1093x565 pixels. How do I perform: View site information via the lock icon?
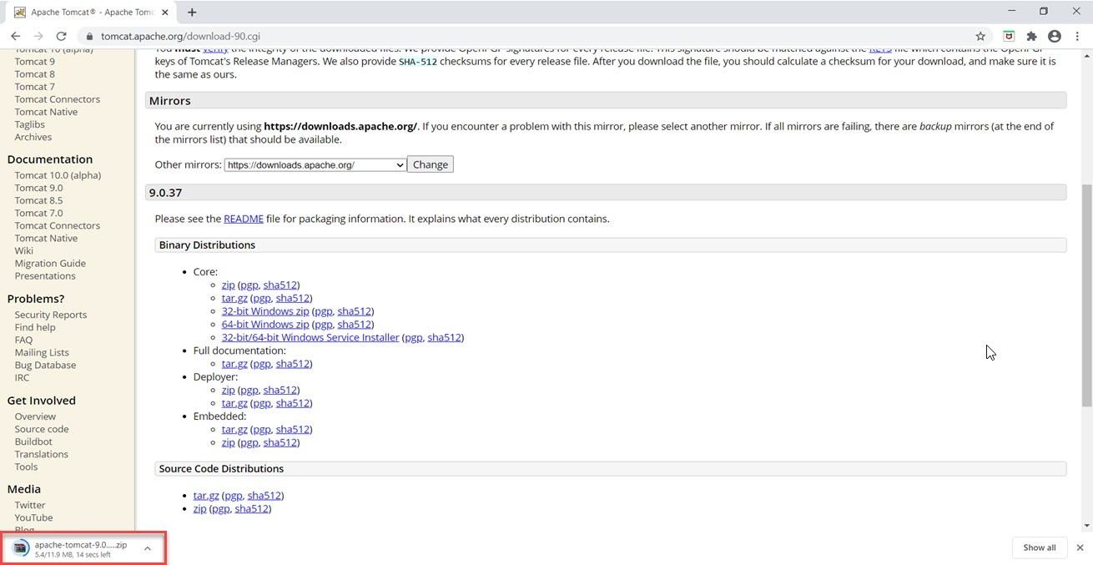pos(89,37)
